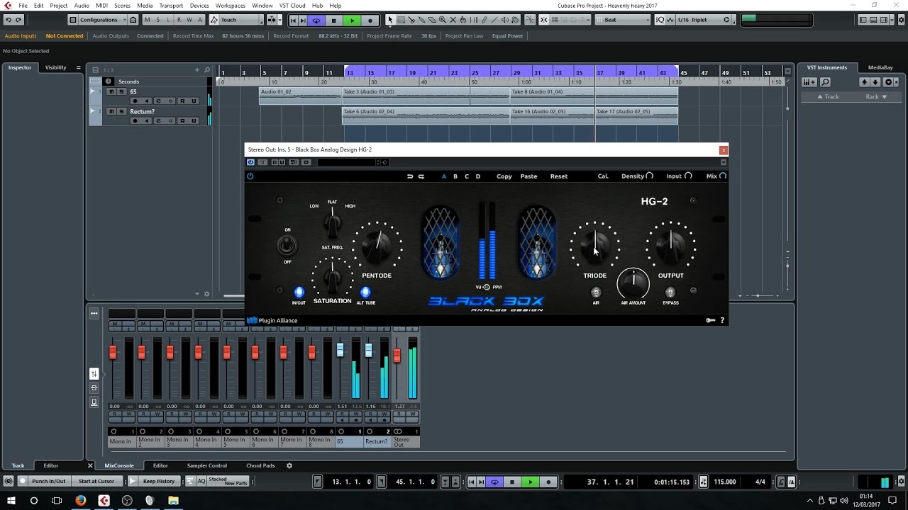The image size is (908, 510).
Task: Click the key license icon in HG-2
Action: [x=710, y=320]
